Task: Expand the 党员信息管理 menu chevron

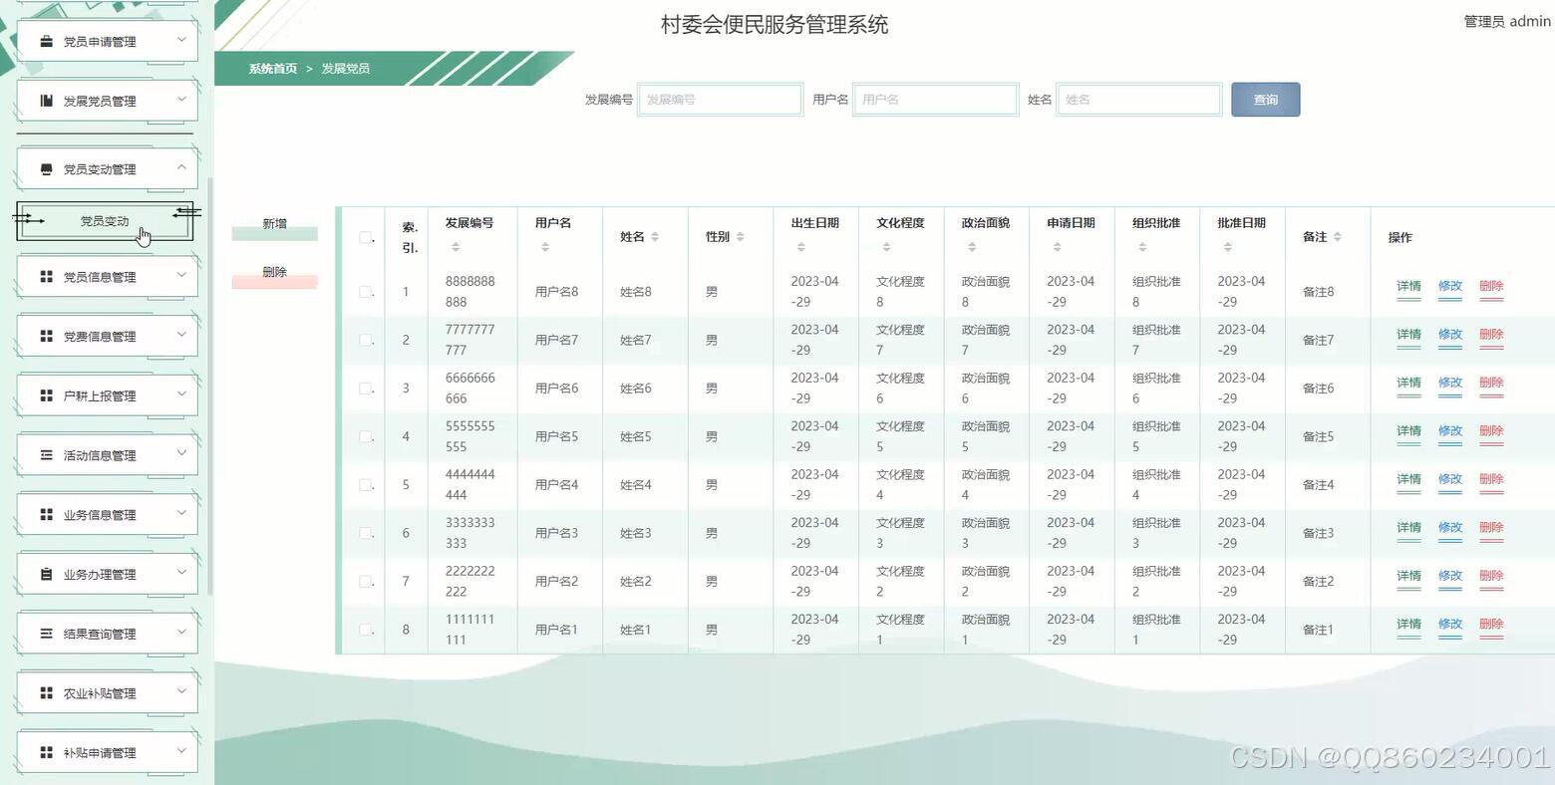Action: [181, 275]
